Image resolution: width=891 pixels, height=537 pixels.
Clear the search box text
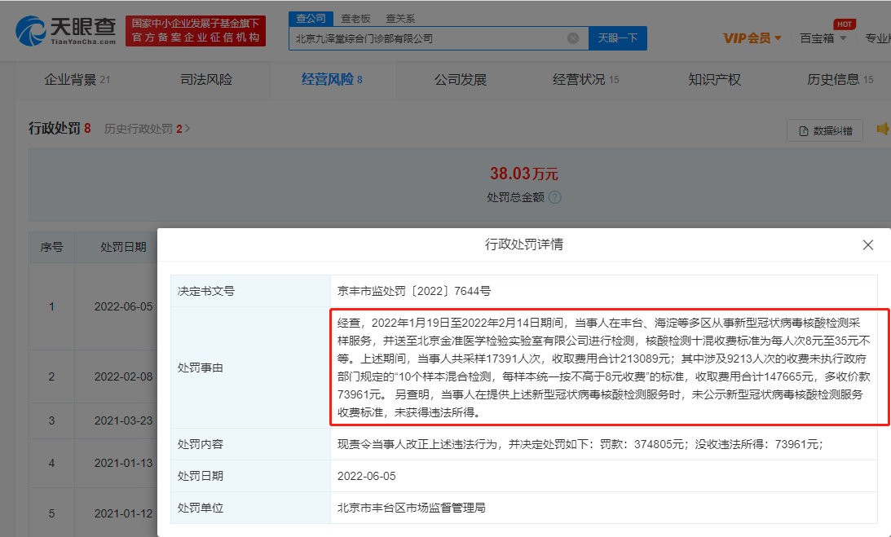click(573, 38)
